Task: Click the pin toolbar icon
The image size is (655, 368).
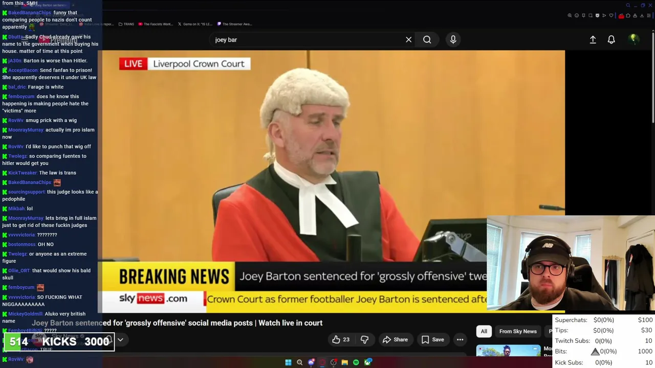Action: tap(583, 15)
